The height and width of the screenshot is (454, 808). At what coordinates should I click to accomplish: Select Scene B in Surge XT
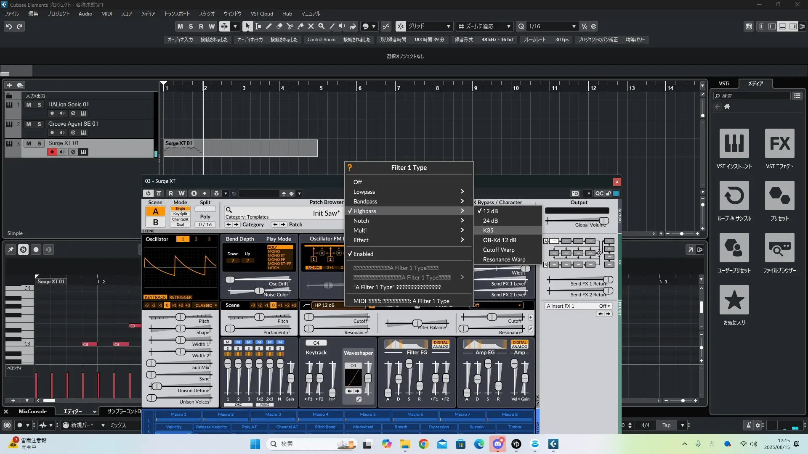pos(155,222)
